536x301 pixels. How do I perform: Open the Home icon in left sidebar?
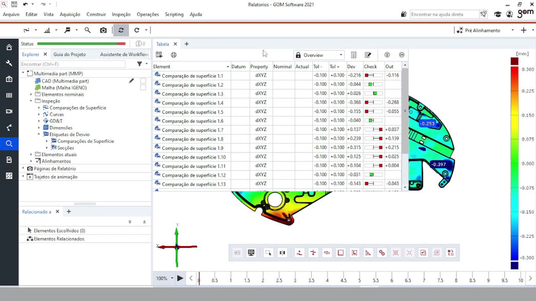9,47
